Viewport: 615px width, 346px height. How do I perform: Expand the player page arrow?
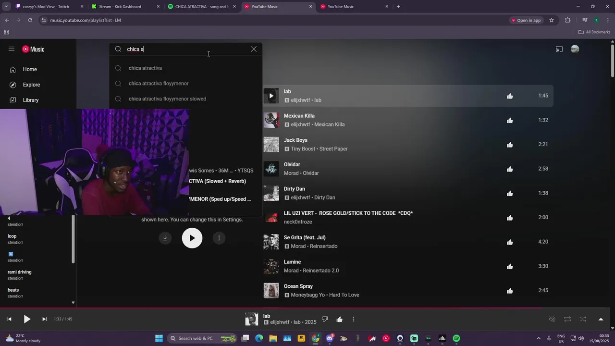coord(601,319)
